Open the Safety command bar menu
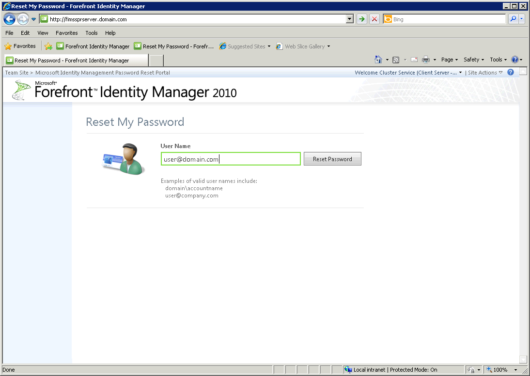 473,60
